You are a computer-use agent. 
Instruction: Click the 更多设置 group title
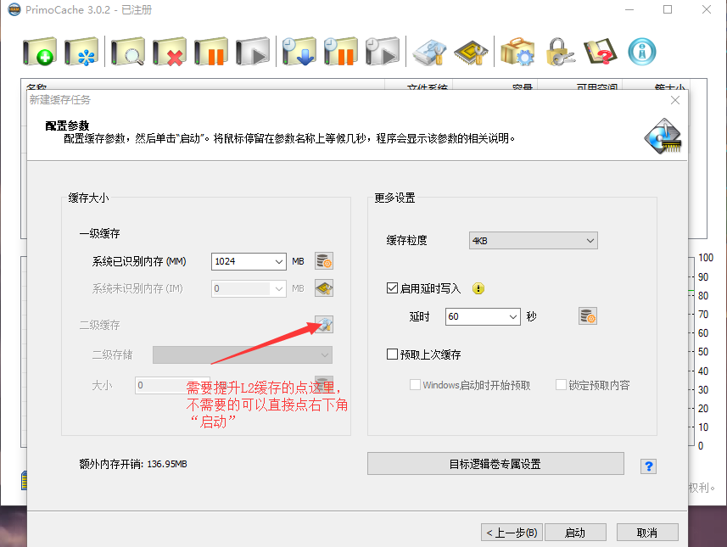[394, 198]
